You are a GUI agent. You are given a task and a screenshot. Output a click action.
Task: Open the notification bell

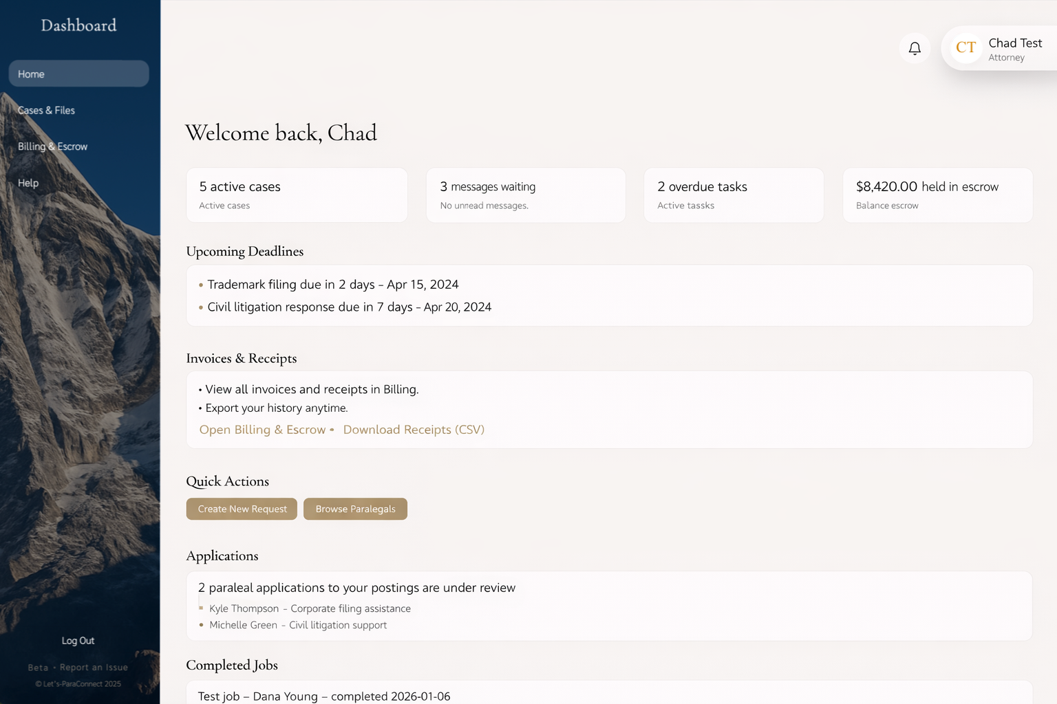915,48
